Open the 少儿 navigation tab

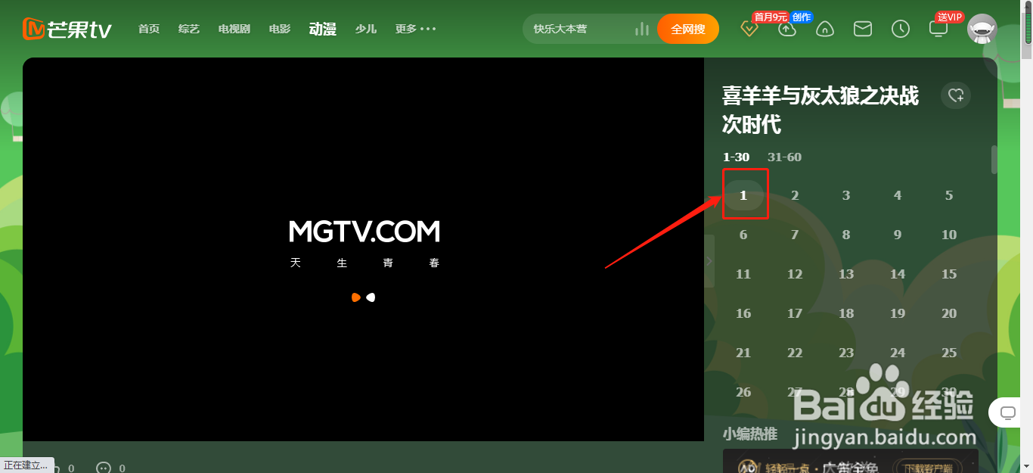[x=366, y=30]
